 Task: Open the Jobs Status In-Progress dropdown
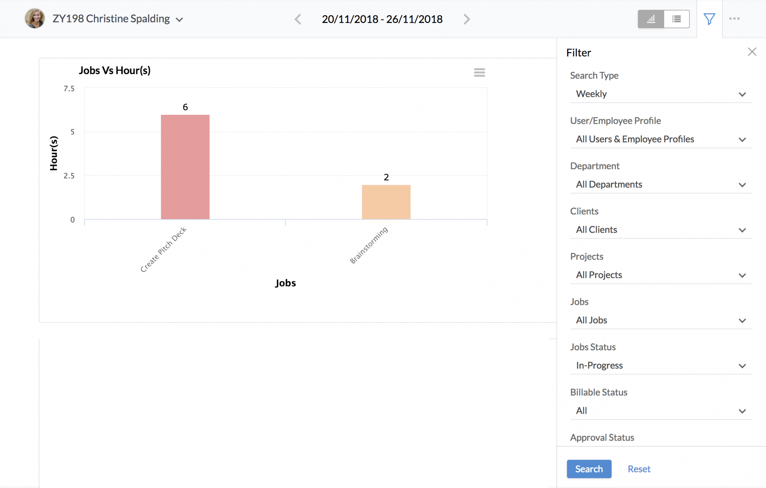click(661, 366)
